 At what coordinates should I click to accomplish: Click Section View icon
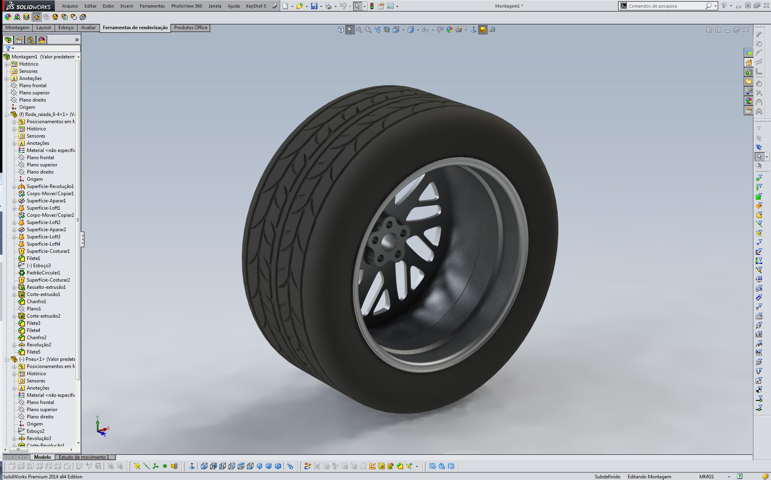click(x=387, y=30)
